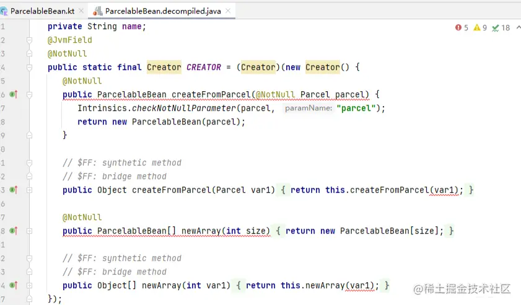Viewport: 521px width, 305px height.
Task: Switch to the ParcelableBean.kt tab
Action: [42, 11]
